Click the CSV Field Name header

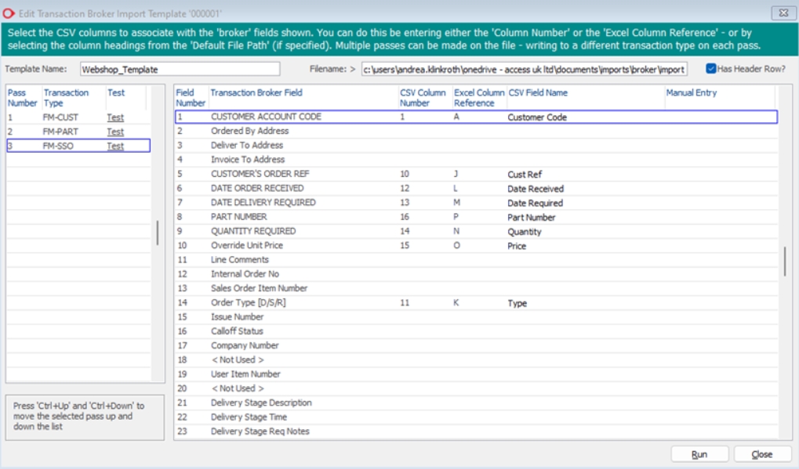(x=538, y=92)
